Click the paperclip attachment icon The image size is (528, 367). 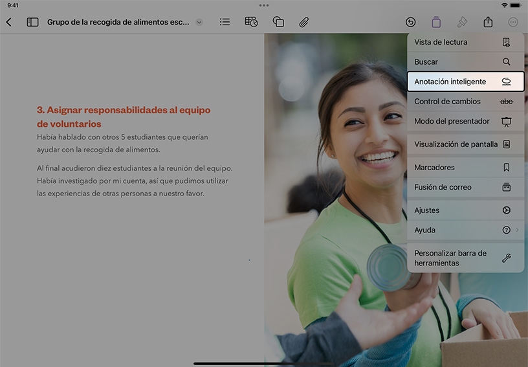click(x=303, y=22)
